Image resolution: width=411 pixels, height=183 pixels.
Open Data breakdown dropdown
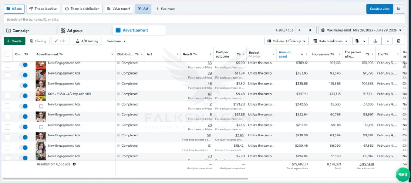click(x=331, y=41)
